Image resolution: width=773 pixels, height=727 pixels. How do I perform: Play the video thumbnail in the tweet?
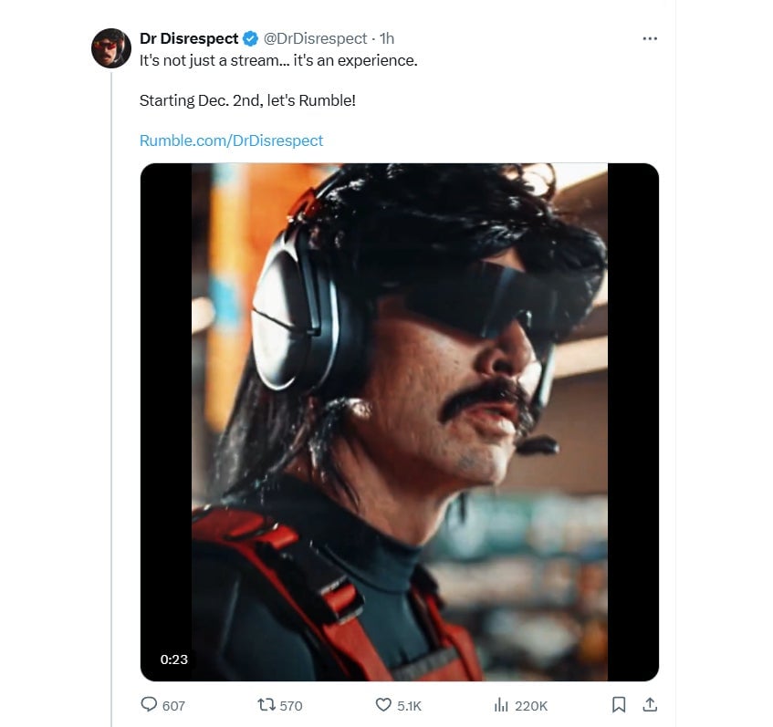(x=397, y=420)
